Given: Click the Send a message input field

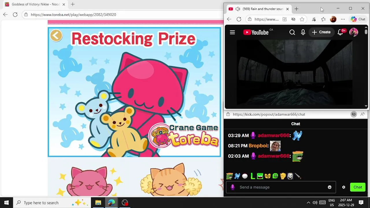Looking at the screenshot, I should tap(280, 187).
